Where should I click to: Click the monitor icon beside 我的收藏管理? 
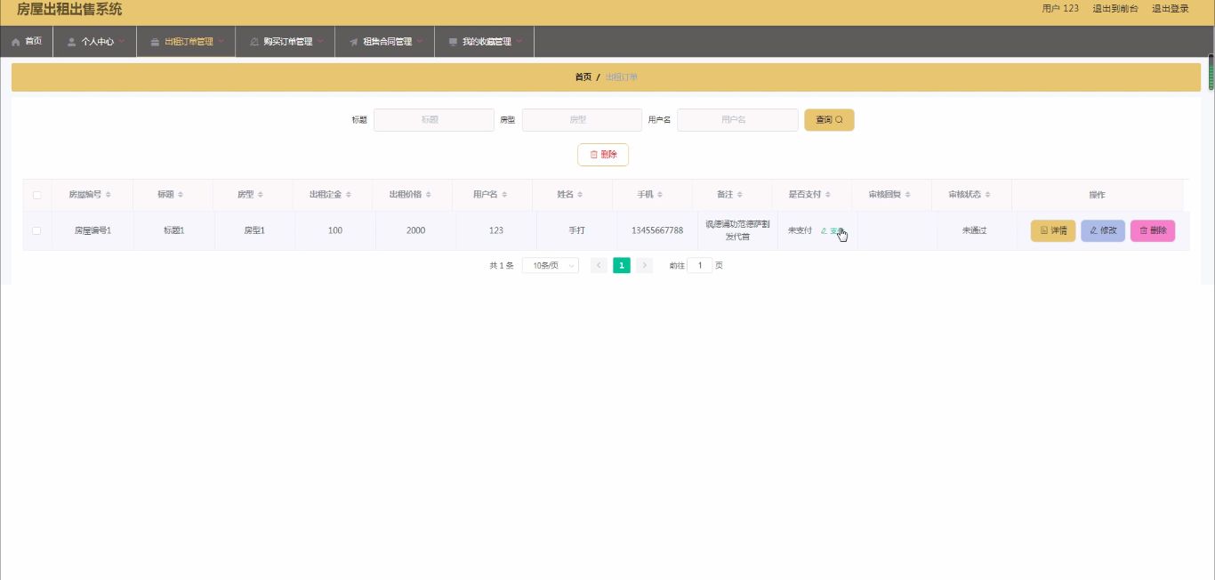[454, 42]
